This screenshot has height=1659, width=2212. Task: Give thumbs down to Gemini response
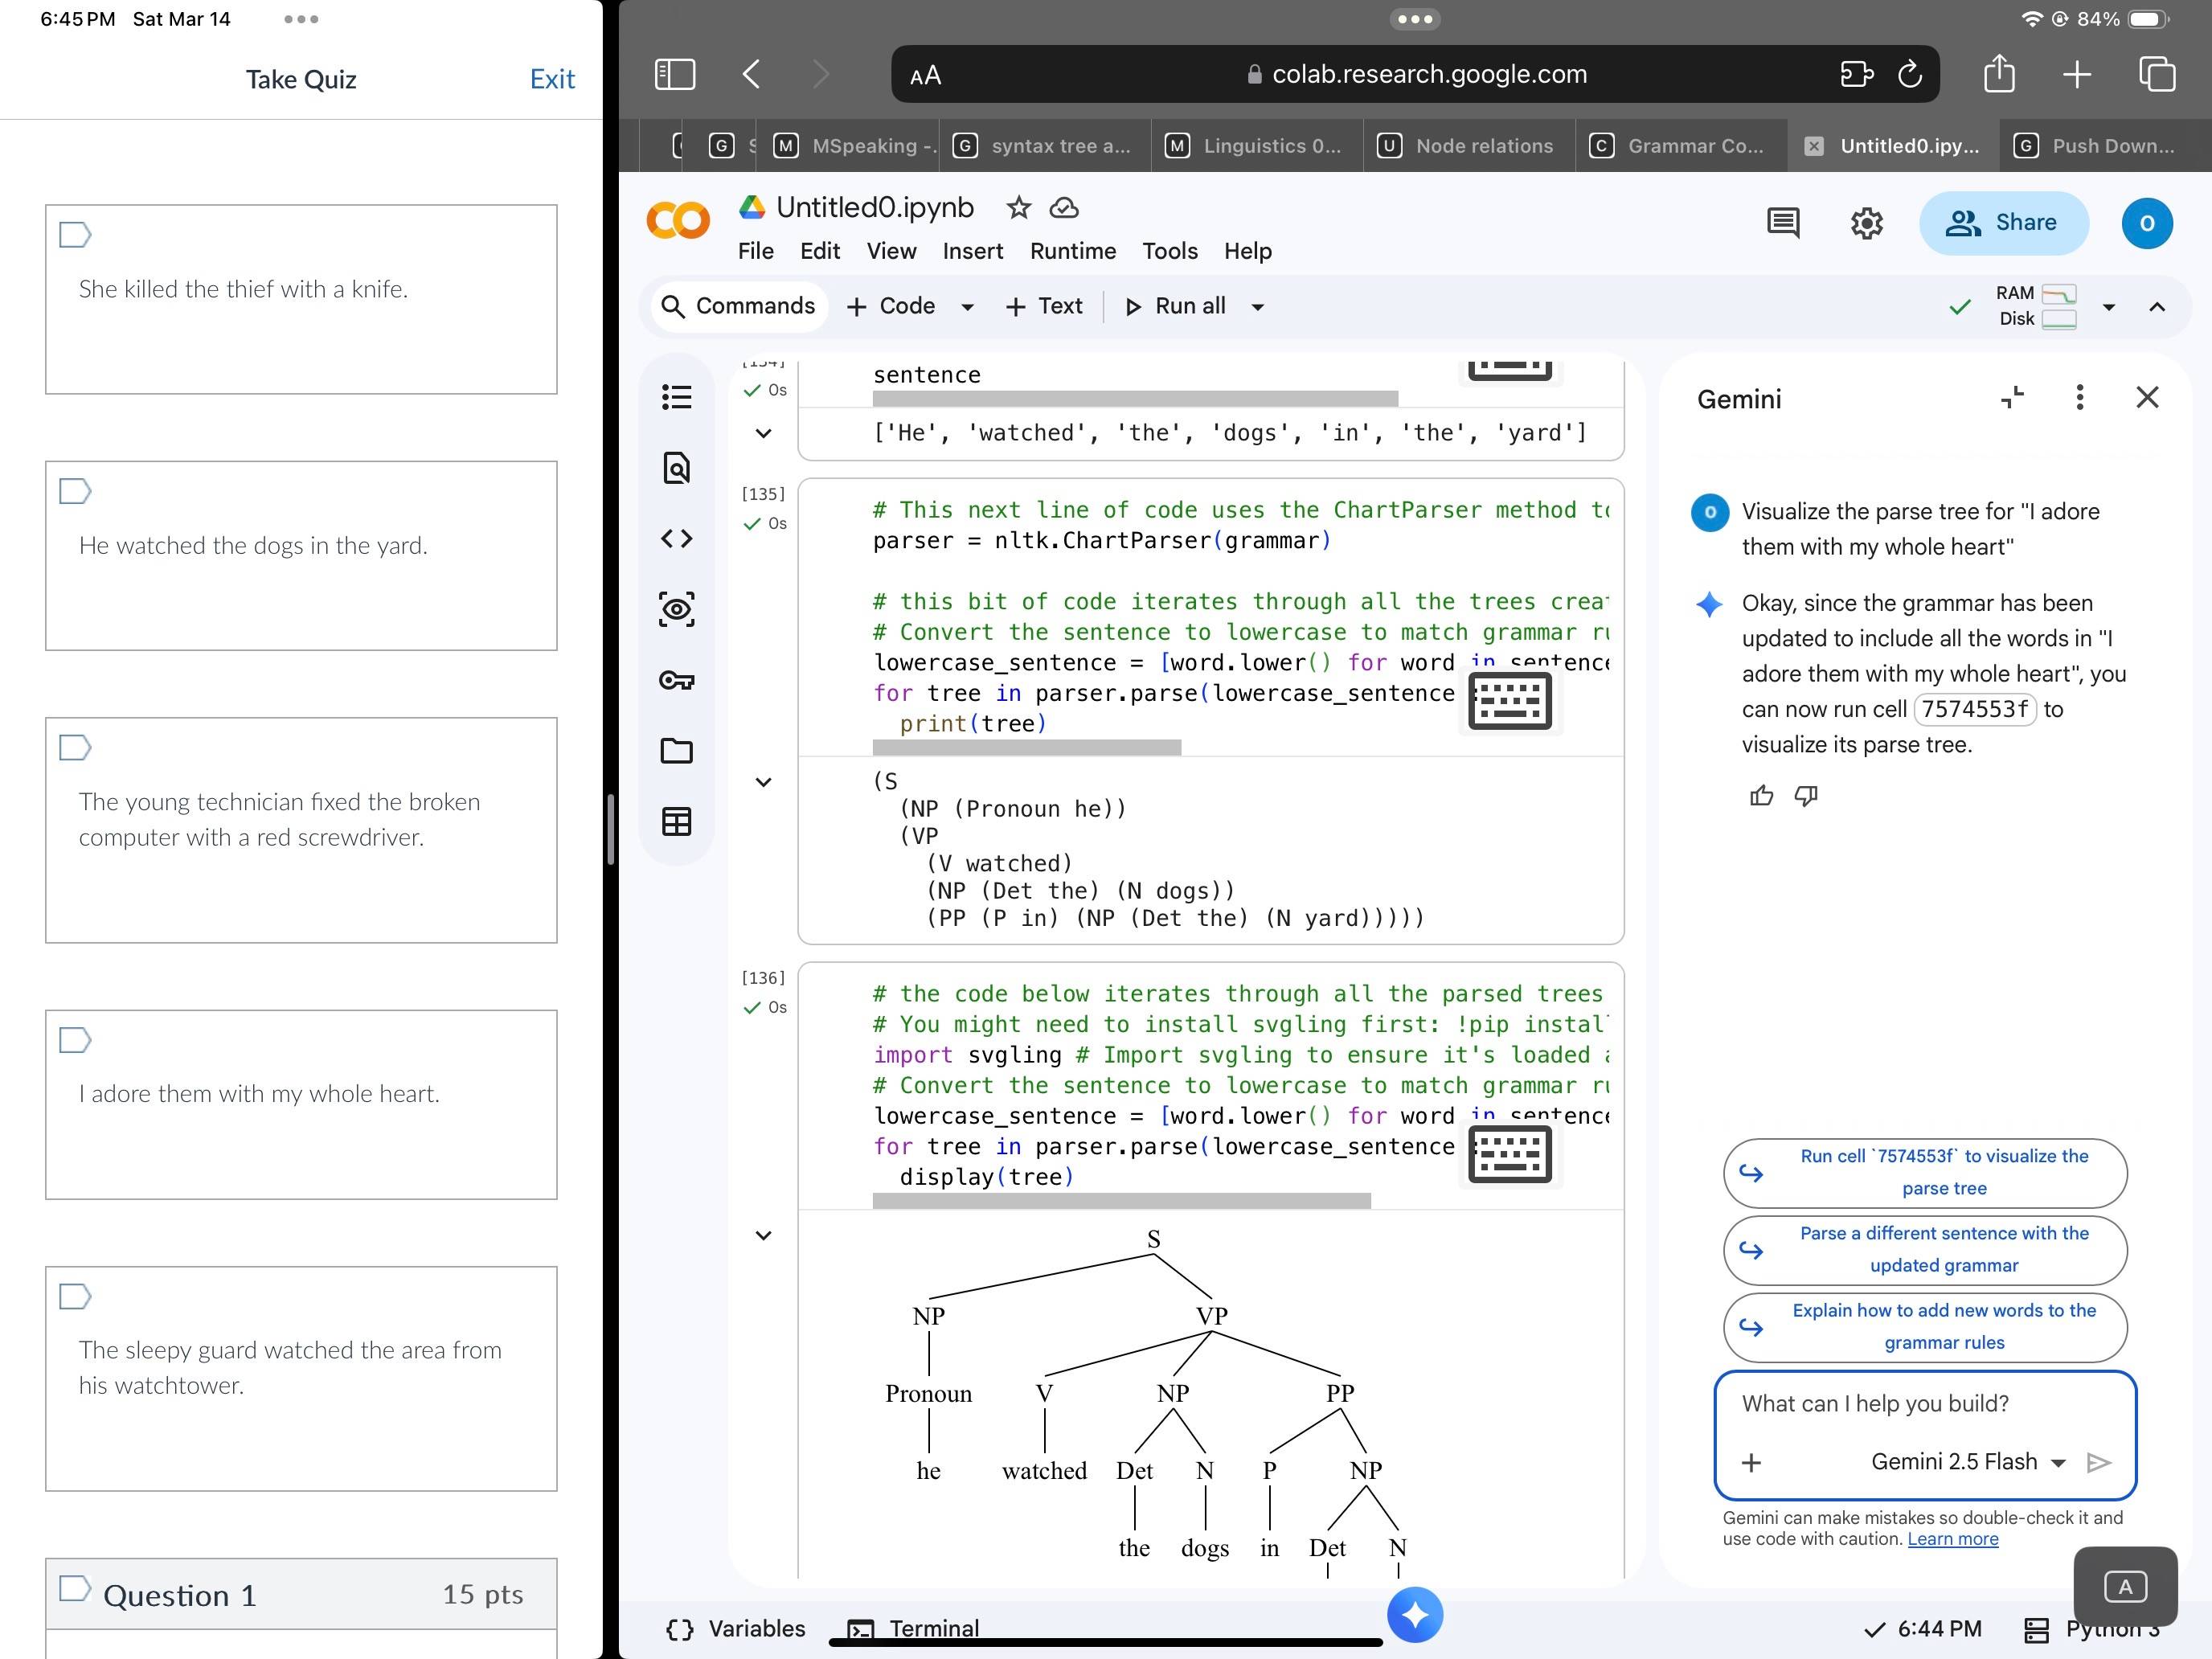click(x=1806, y=796)
